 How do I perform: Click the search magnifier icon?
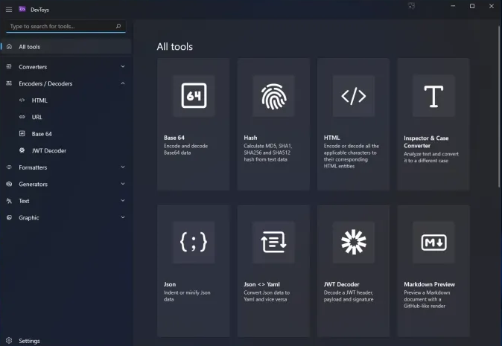[x=118, y=26]
